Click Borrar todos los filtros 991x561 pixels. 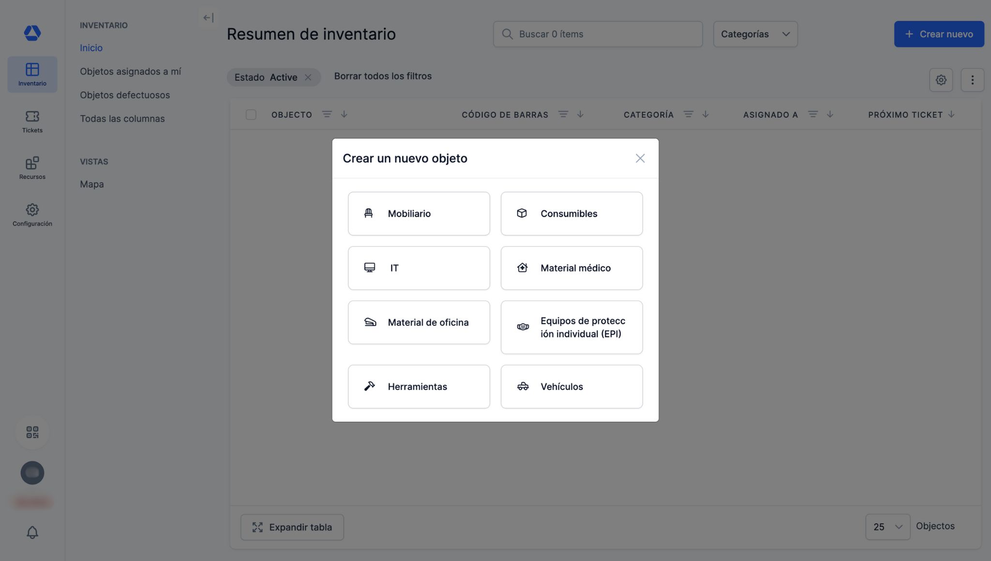tap(383, 76)
